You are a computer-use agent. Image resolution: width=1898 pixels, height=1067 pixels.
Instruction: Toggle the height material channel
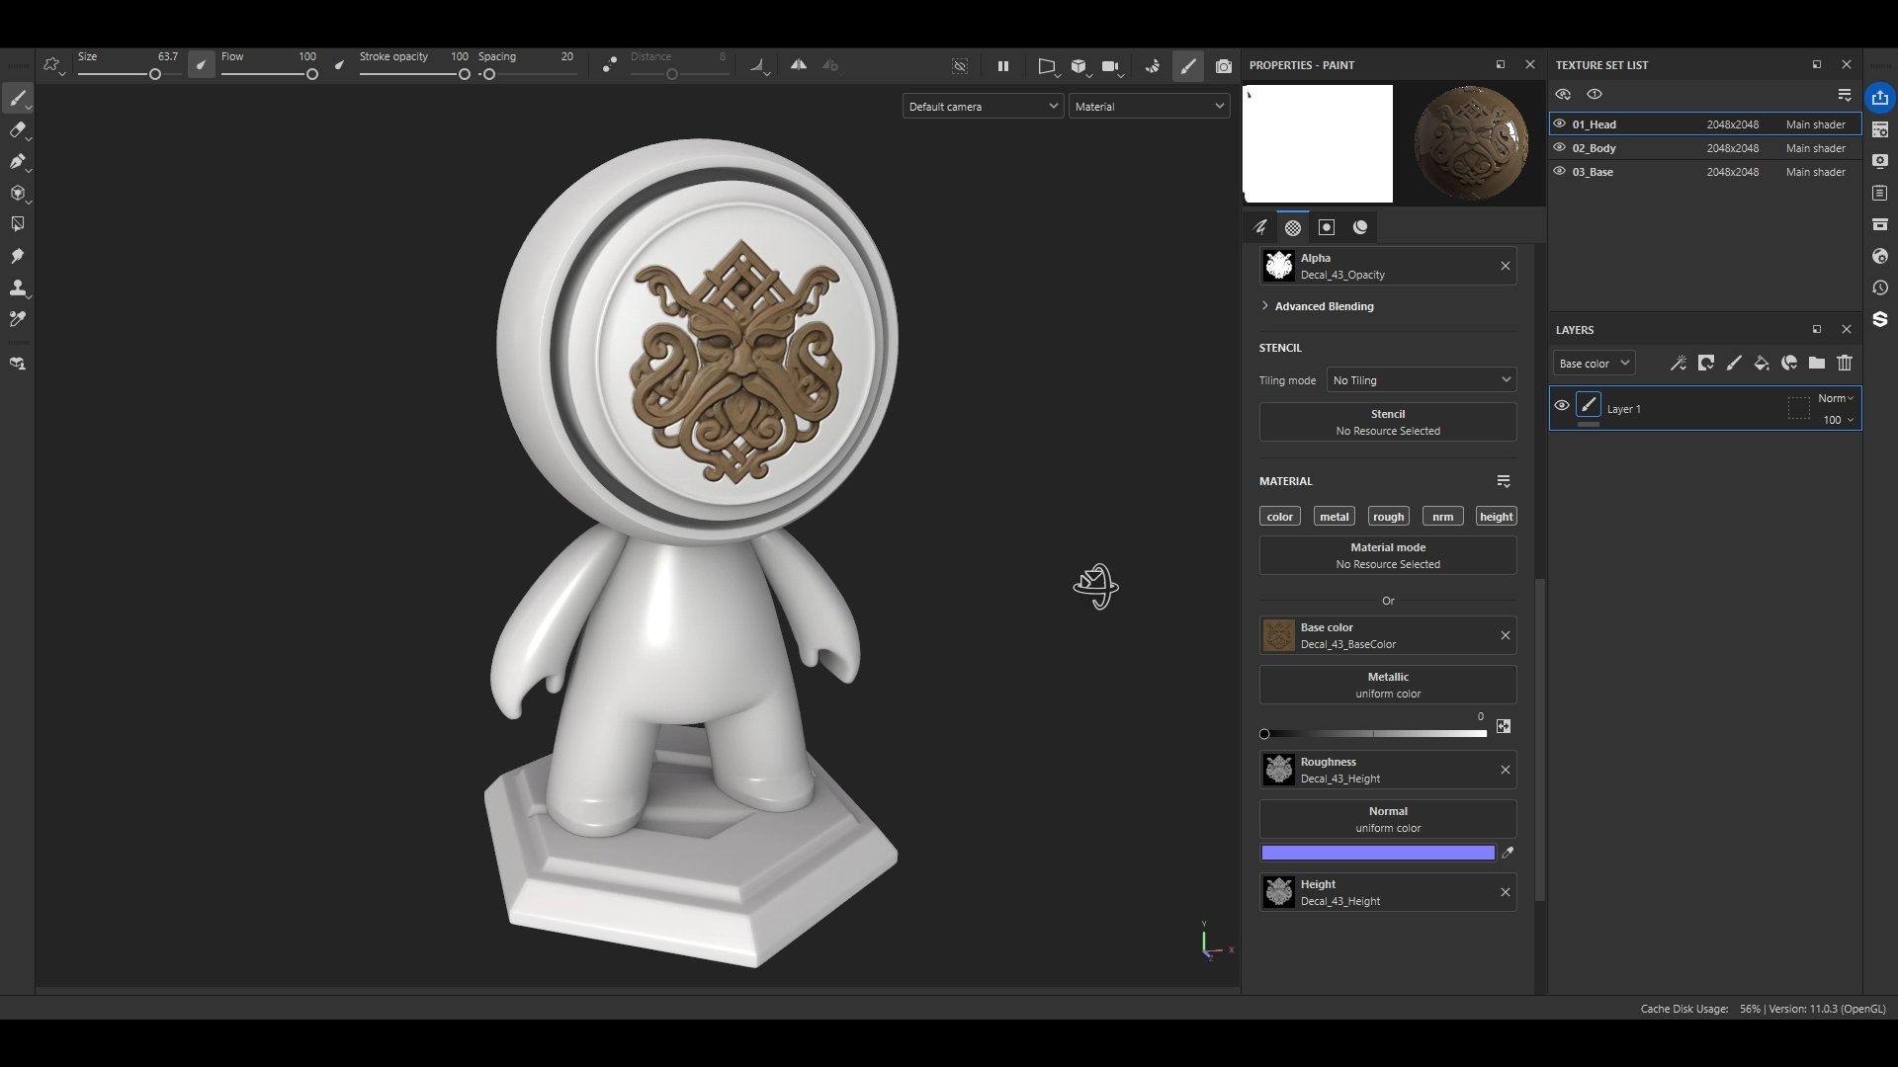point(1496,517)
